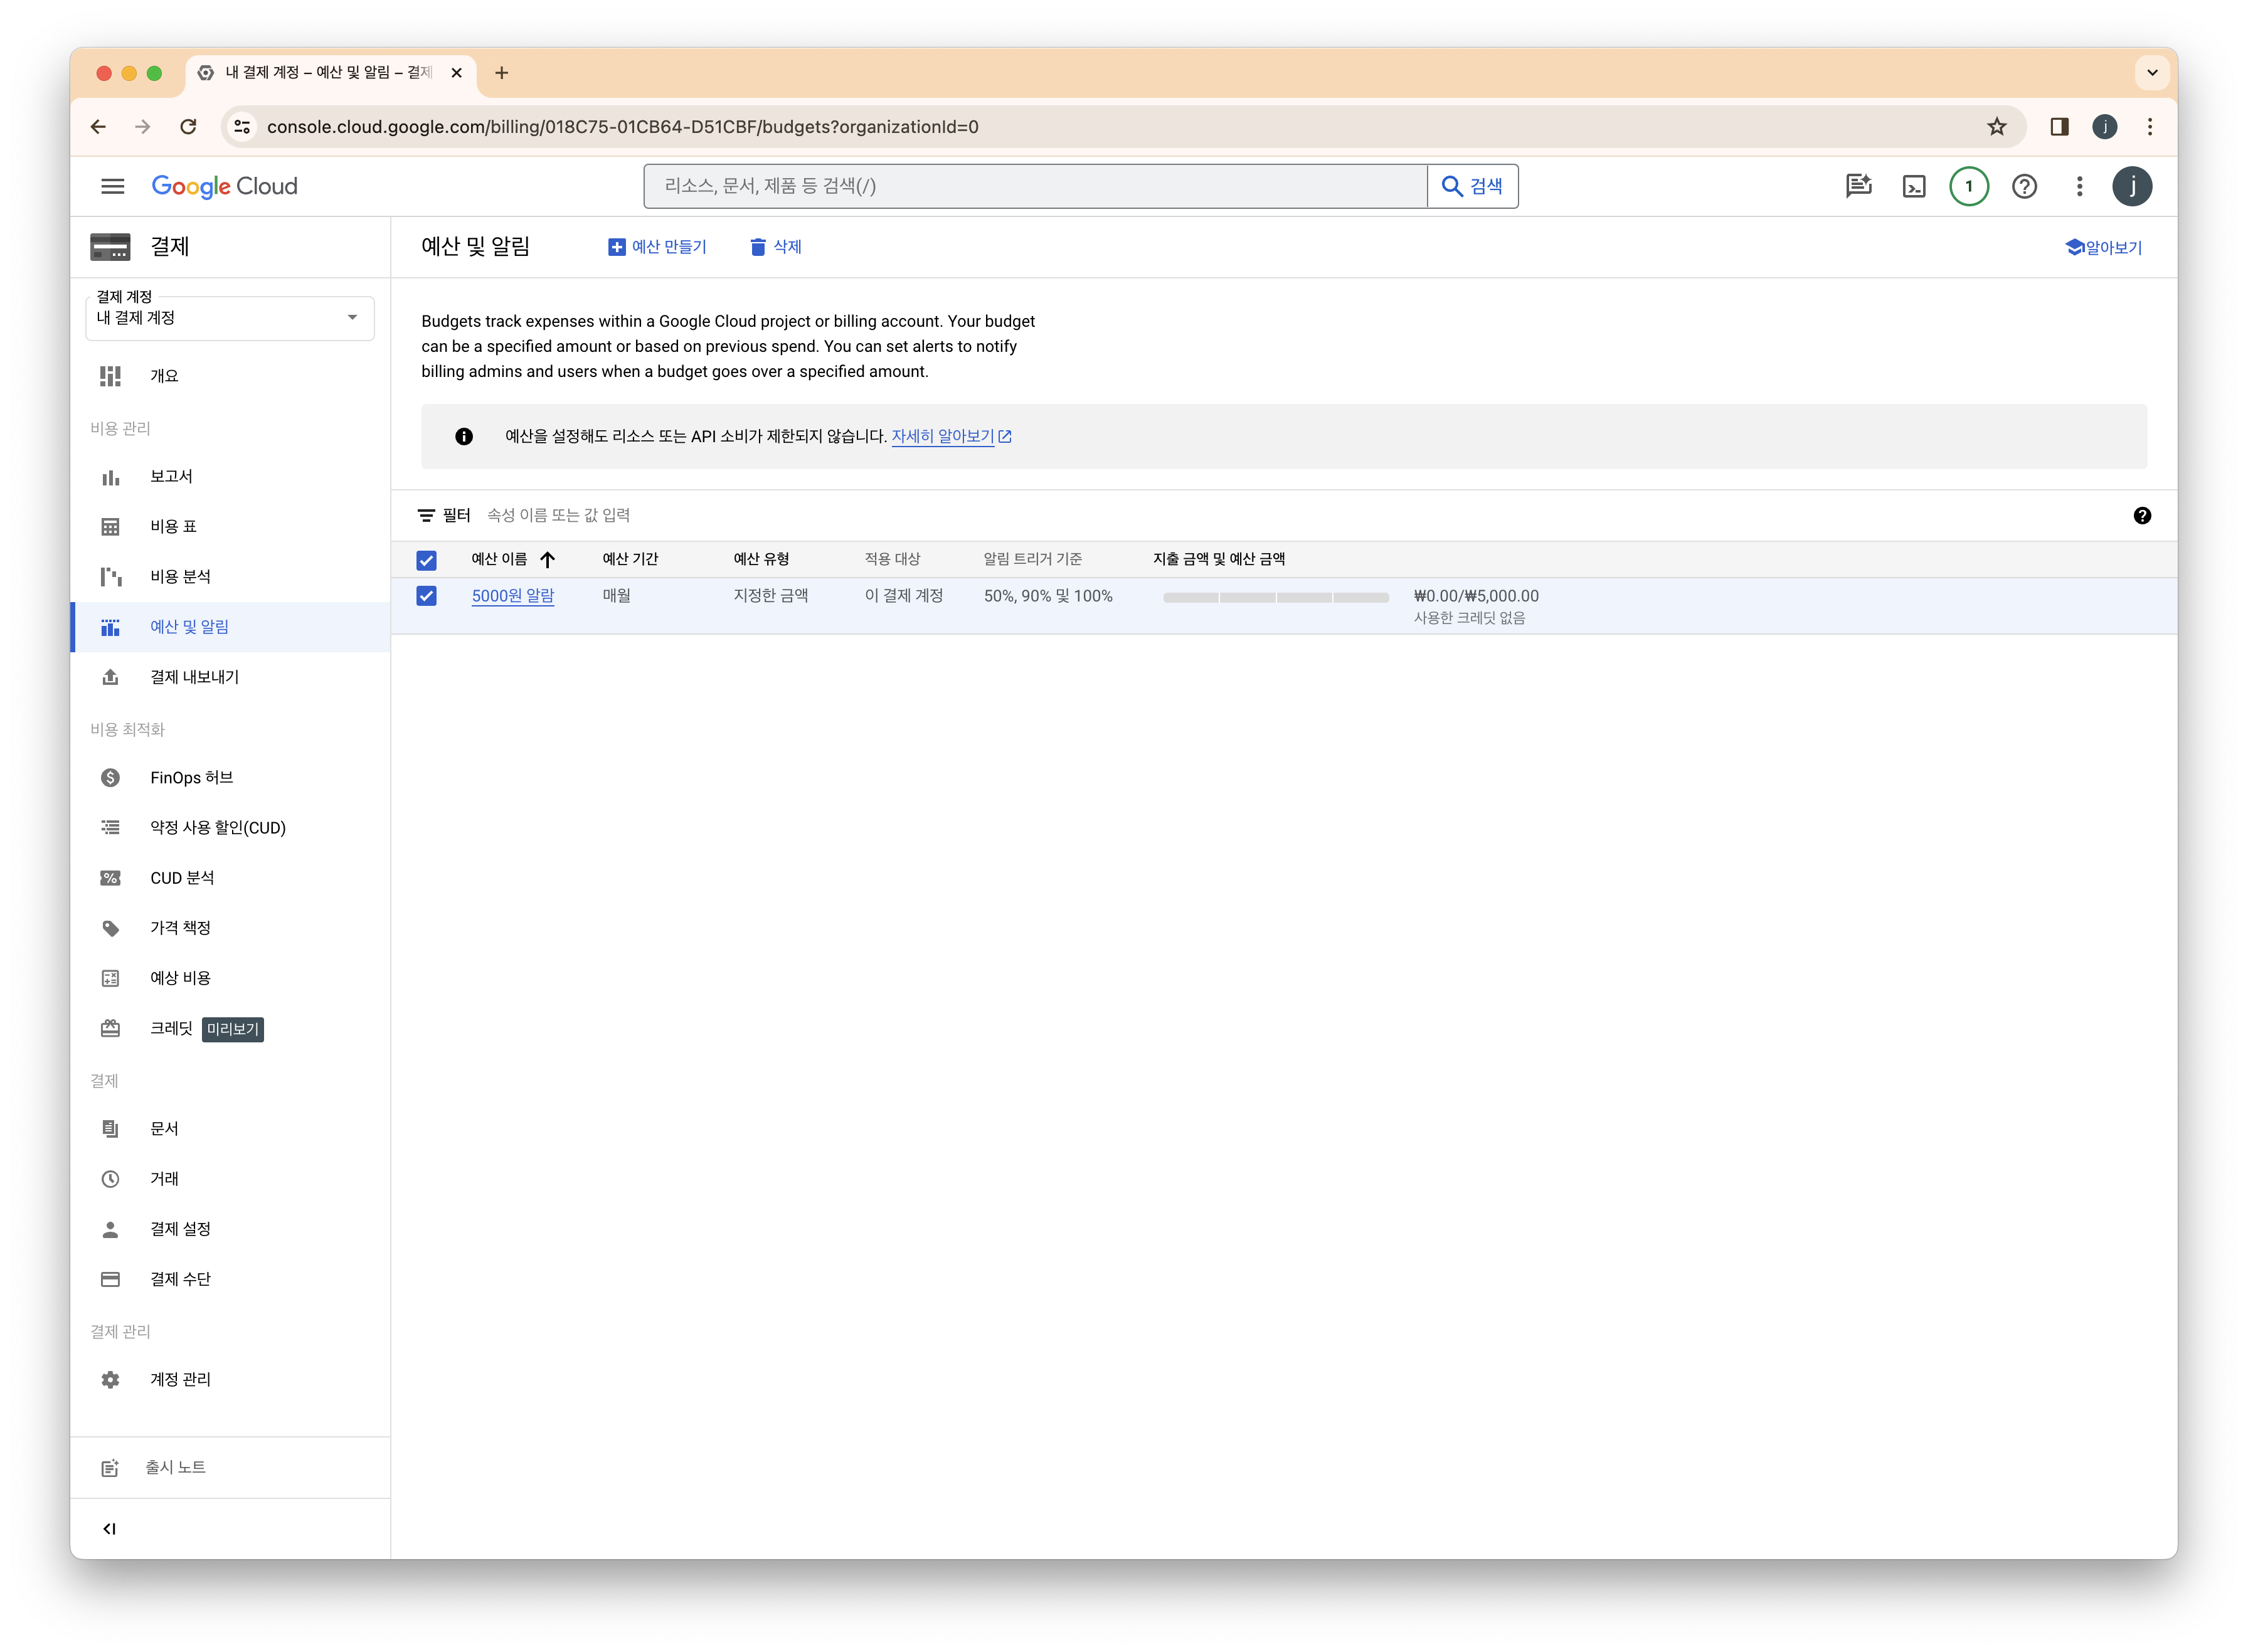
Task: Click the table help icon near filter
Action: [2141, 516]
